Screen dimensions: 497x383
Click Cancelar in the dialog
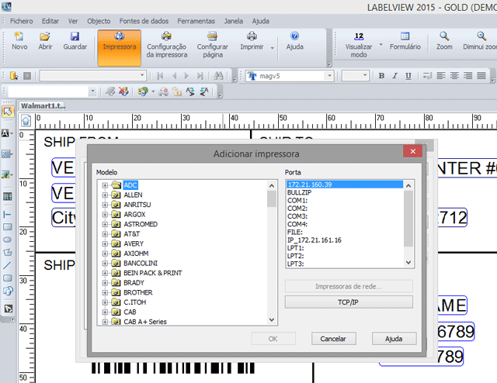coord(333,339)
